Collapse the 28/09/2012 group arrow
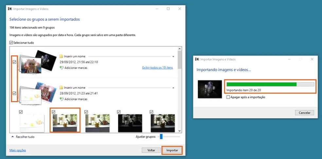Image resolution: width=322 pixels, height=159 pixels. pos(173,88)
